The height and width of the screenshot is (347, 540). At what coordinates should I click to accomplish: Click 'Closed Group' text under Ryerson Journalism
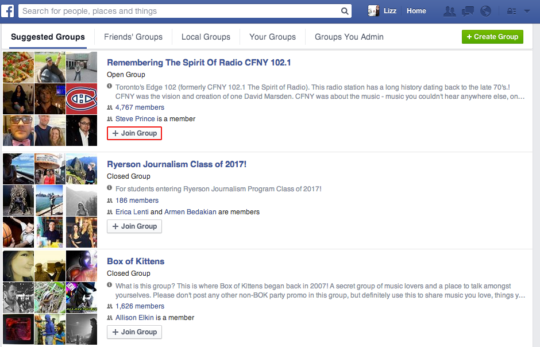pyautogui.click(x=129, y=176)
